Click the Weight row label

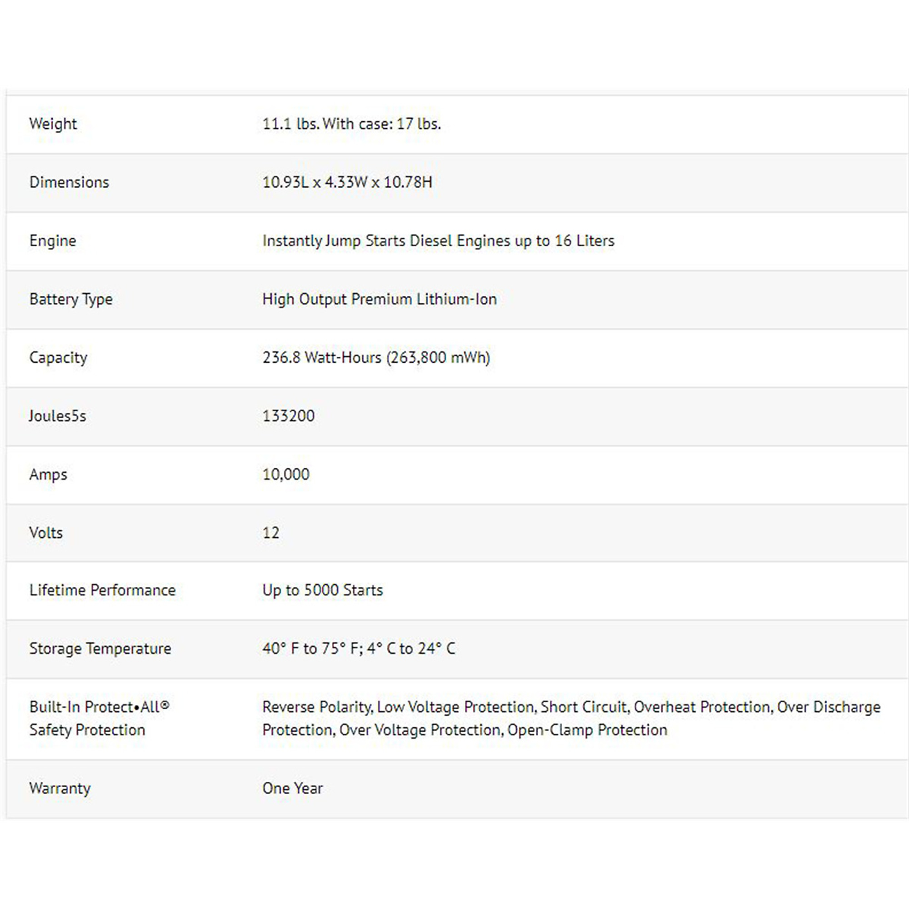pos(53,124)
